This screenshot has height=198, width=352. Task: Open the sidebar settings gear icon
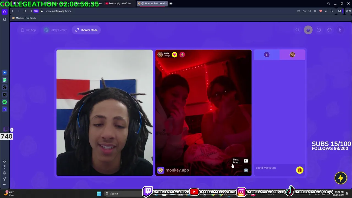click(4, 173)
